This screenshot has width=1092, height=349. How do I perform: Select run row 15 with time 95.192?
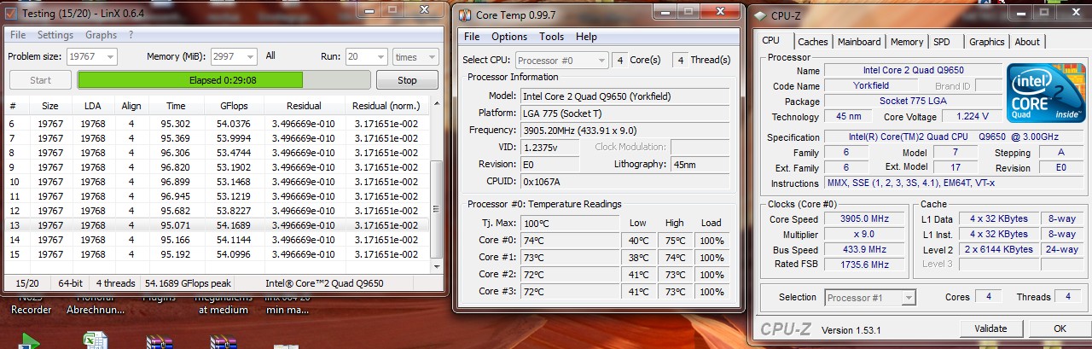[x=218, y=253]
